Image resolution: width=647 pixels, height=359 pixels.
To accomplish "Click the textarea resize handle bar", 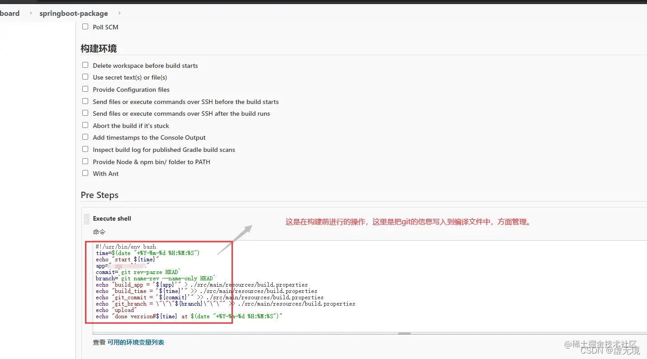I will (404, 333).
